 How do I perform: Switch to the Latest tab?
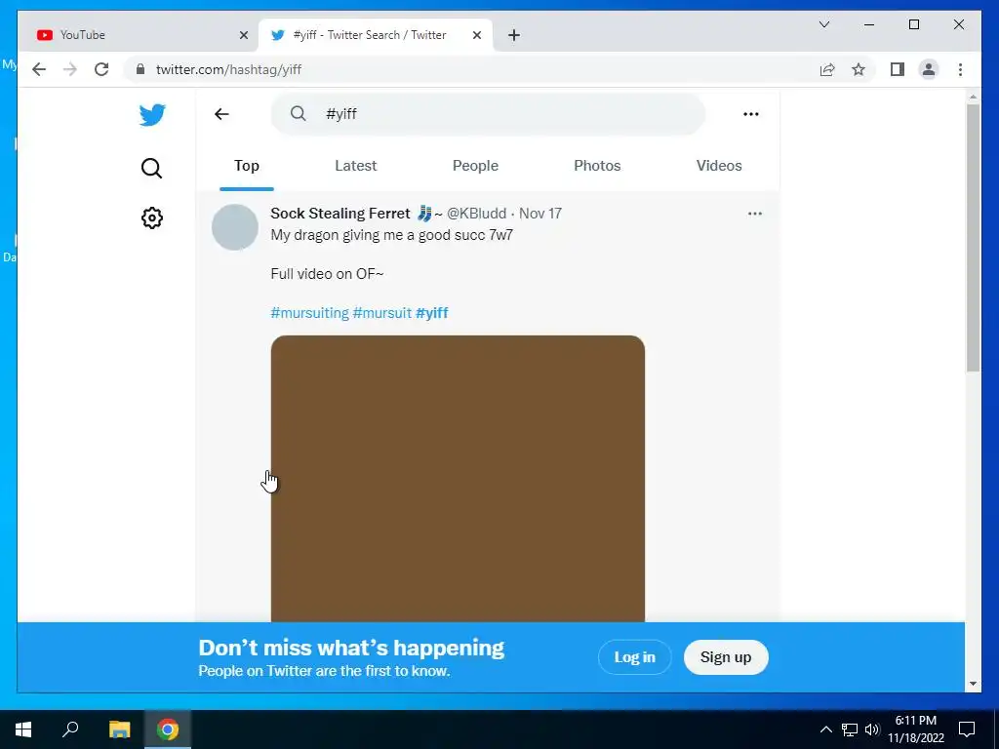tap(355, 166)
